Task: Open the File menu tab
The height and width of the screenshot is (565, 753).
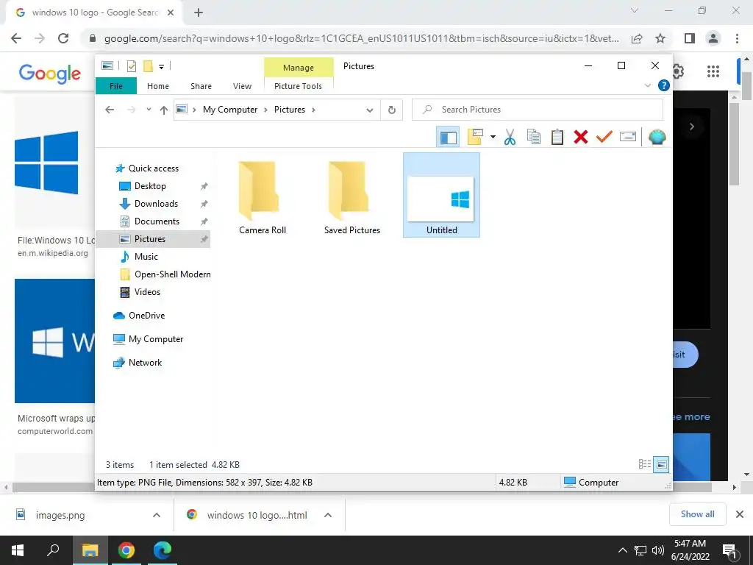Action: (116, 86)
